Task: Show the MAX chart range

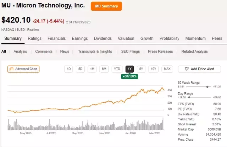Action: coord(167,69)
